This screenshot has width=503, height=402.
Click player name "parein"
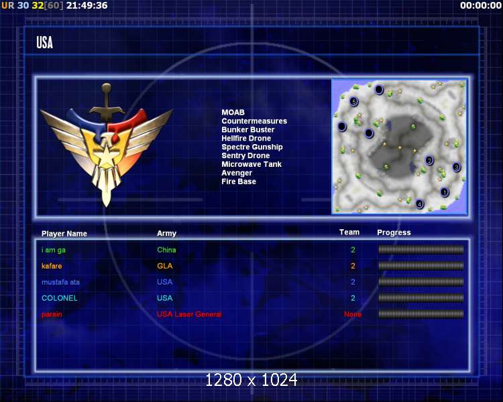point(52,314)
